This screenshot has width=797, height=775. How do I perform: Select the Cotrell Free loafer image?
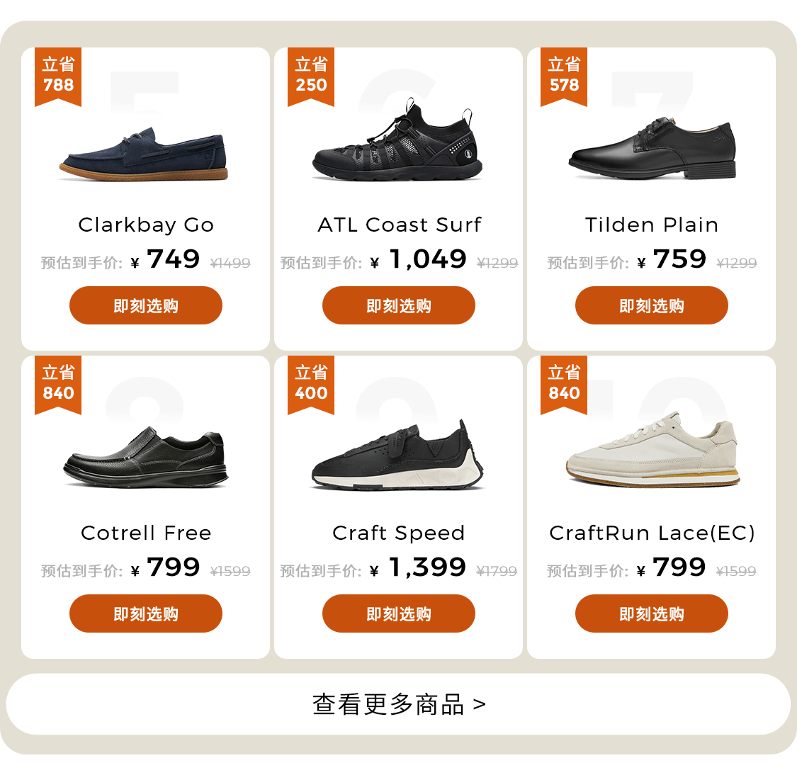[145, 457]
